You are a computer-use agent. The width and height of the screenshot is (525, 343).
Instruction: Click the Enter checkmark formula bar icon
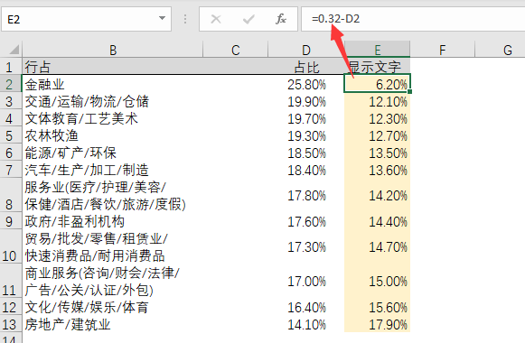click(248, 19)
